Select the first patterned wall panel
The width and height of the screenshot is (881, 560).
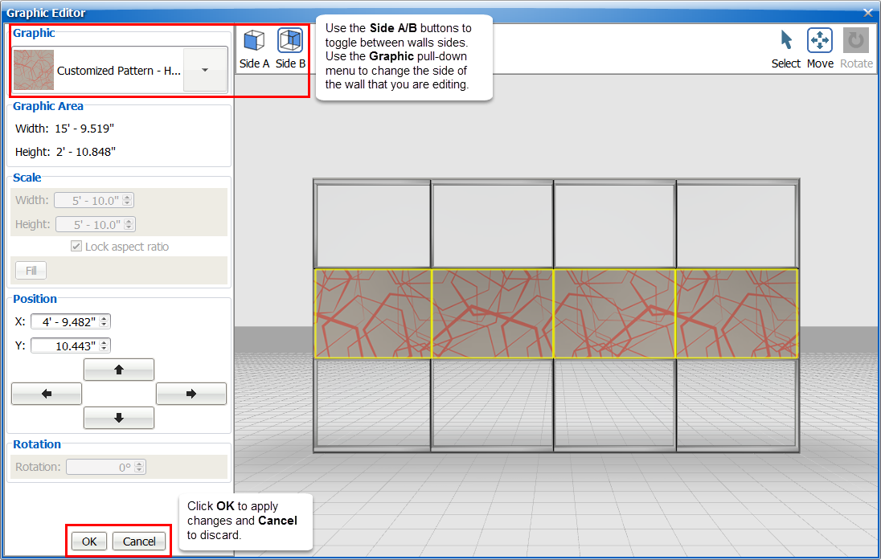coord(373,313)
